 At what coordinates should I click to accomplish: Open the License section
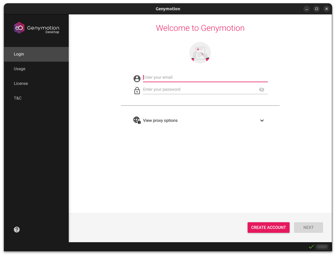[x=21, y=83]
